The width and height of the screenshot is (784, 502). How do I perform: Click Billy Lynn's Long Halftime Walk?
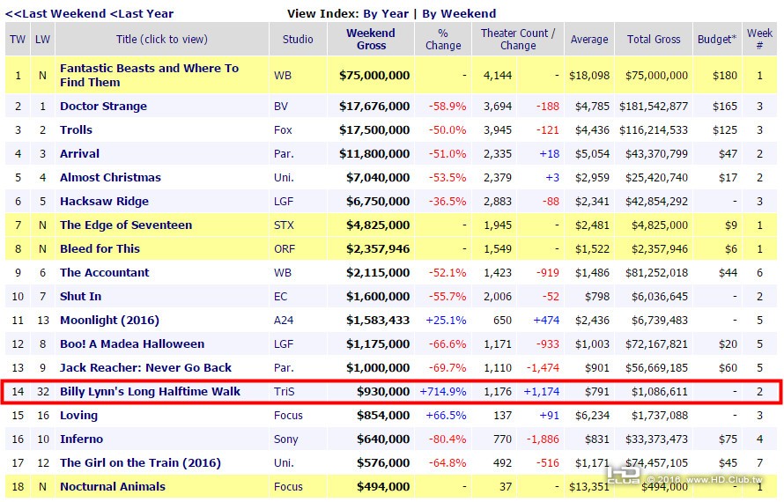tap(150, 392)
